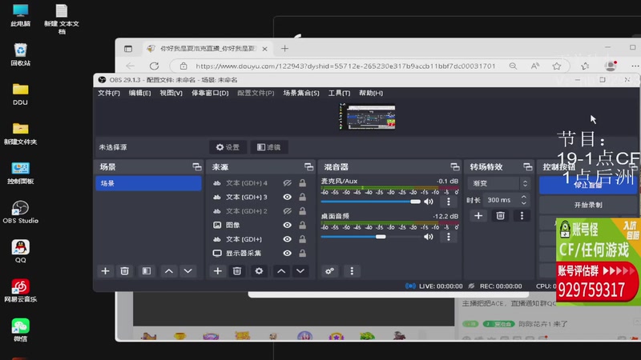Remove transition with trash icon
This screenshot has width=641, height=360.
click(500, 215)
